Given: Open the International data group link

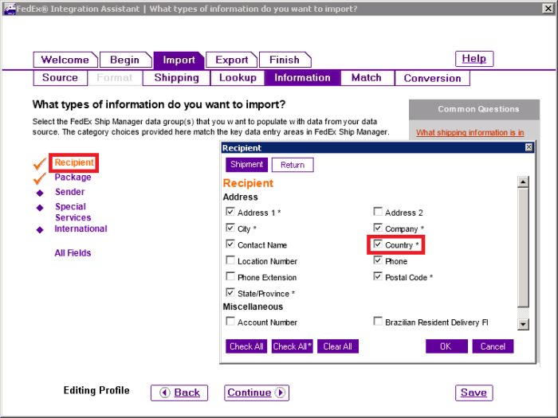Looking at the screenshot, I should (x=81, y=229).
